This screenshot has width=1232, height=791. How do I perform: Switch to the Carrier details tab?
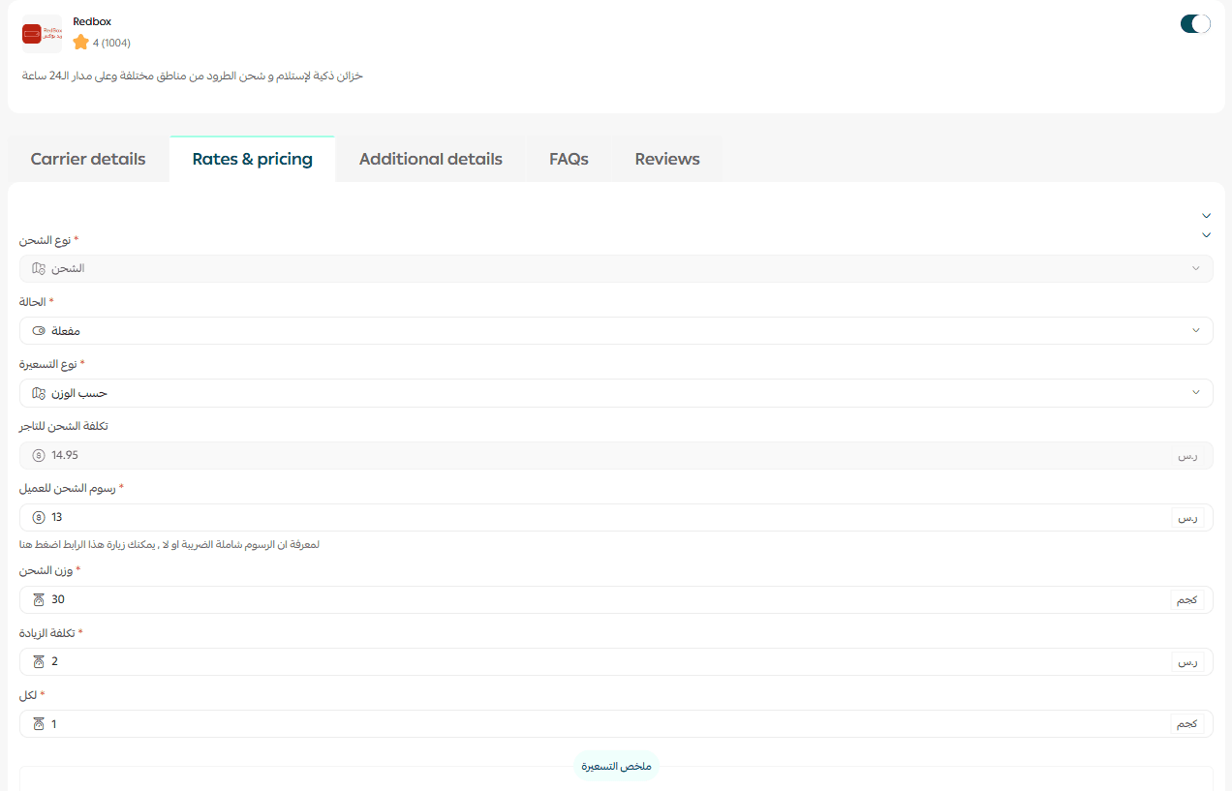88,160
